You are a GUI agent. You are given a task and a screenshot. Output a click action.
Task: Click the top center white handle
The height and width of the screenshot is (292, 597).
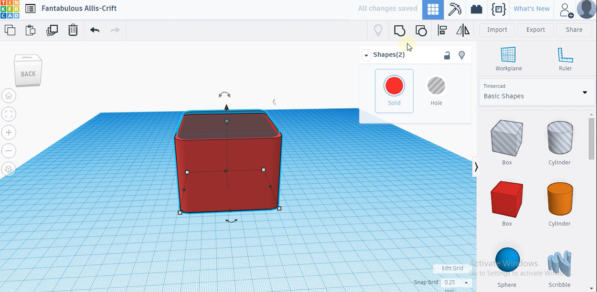tap(226, 121)
